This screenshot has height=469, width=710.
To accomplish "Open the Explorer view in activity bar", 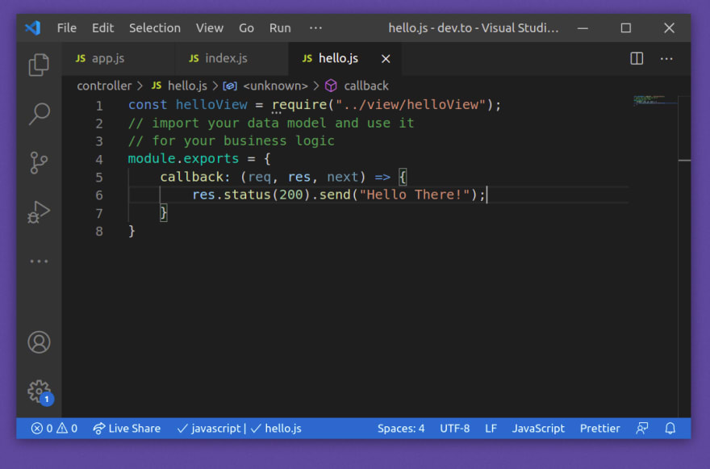I will (39, 65).
